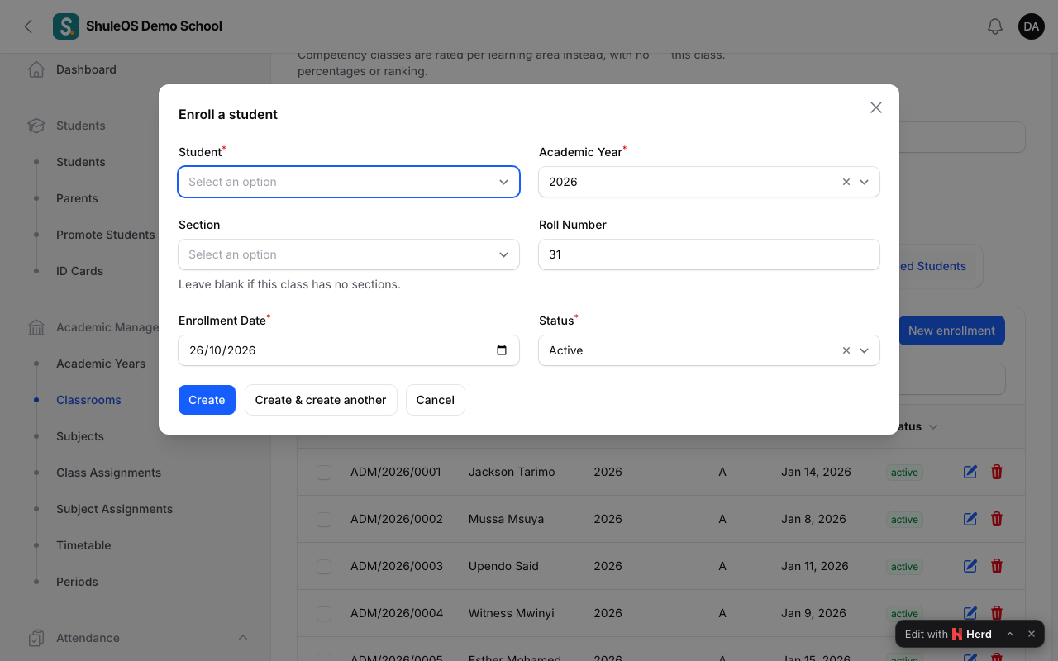Click Create & create another

coord(321,400)
